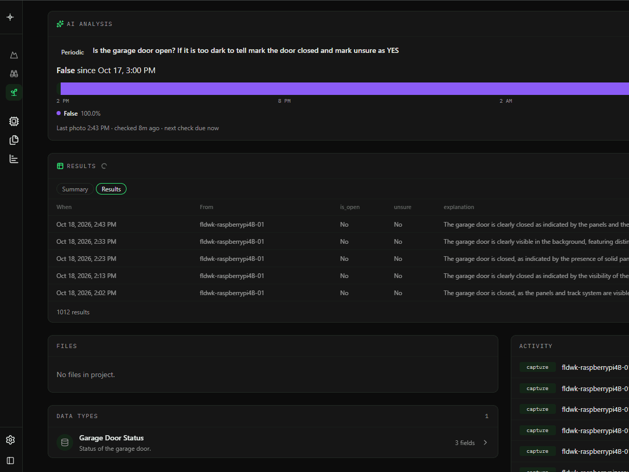Click the From column header

206,207
